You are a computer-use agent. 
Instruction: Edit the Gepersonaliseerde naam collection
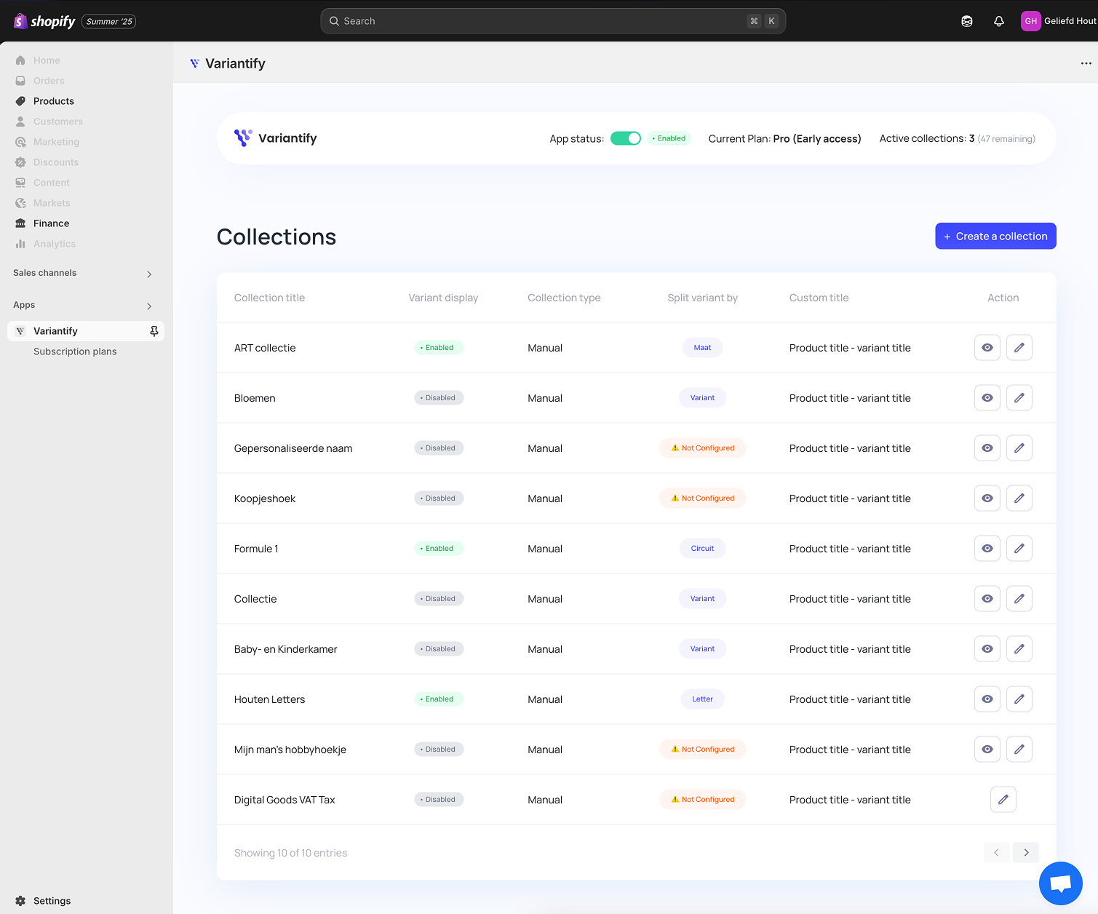[x=1019, y=448]
